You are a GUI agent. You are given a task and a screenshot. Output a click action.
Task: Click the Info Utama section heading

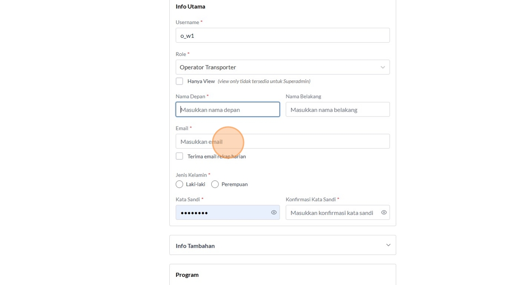point(190,6)
